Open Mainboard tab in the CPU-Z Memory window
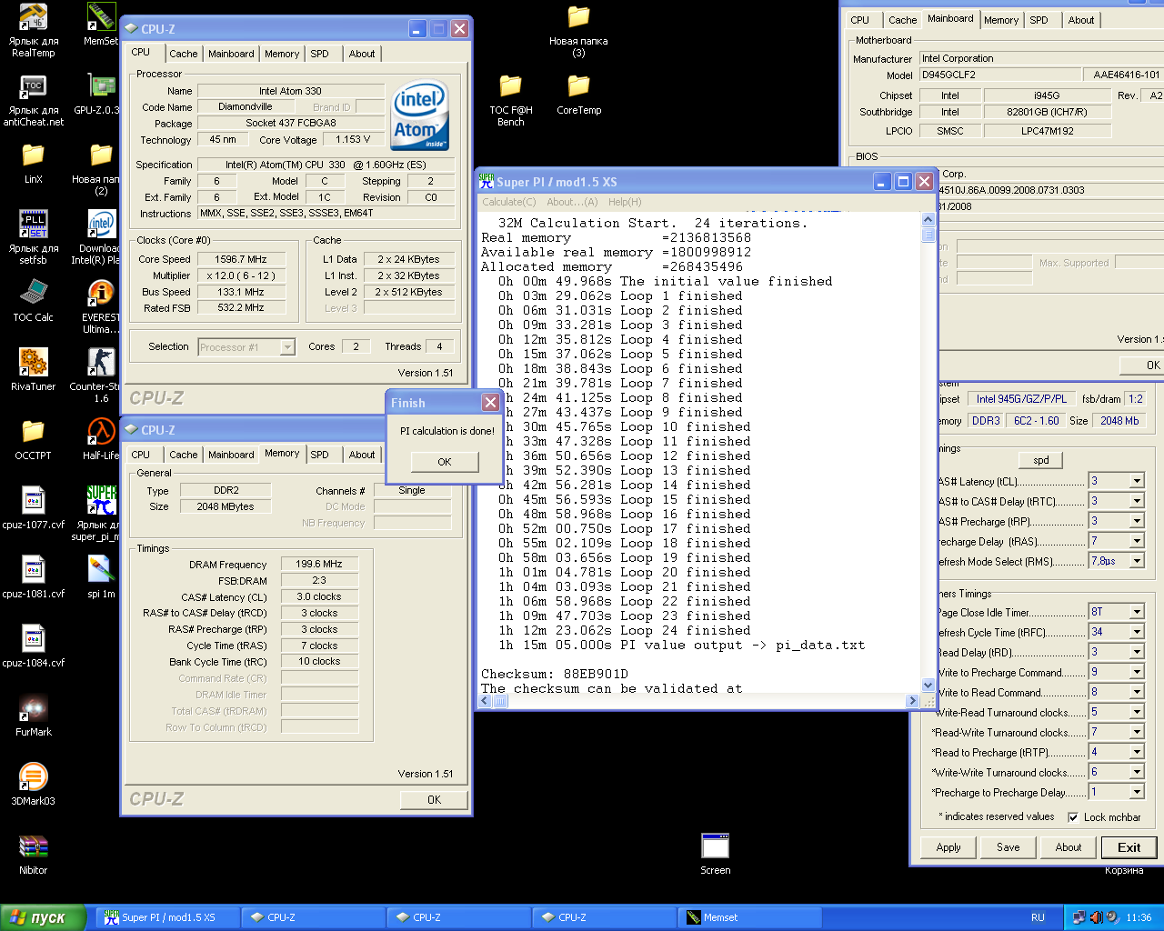Screen dimensions: 1164x931 [231, 455]
